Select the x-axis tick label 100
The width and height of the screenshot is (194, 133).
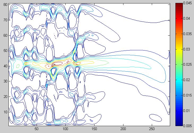click(66, 129)
